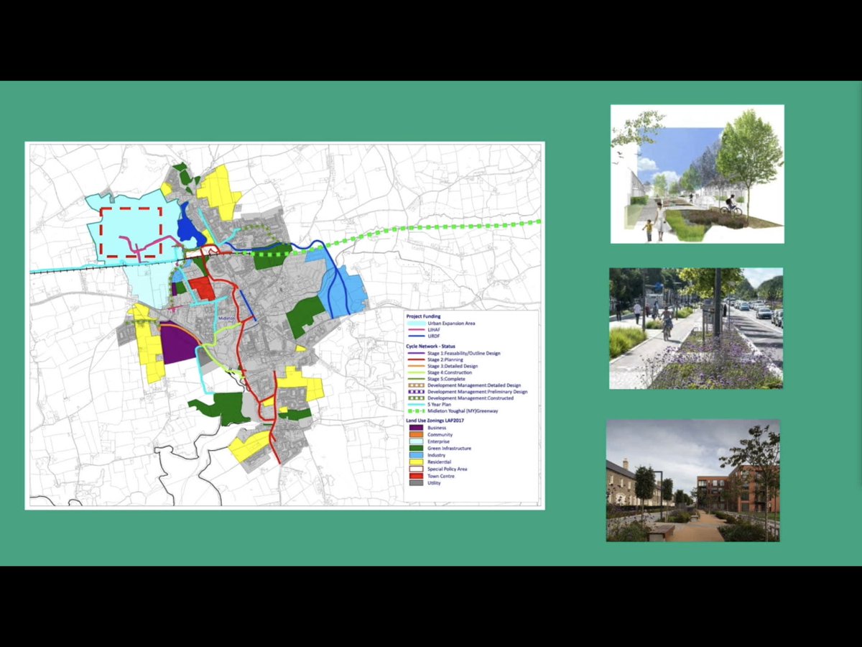Click the Enterprise pale blue swatch

coord(416,441)
